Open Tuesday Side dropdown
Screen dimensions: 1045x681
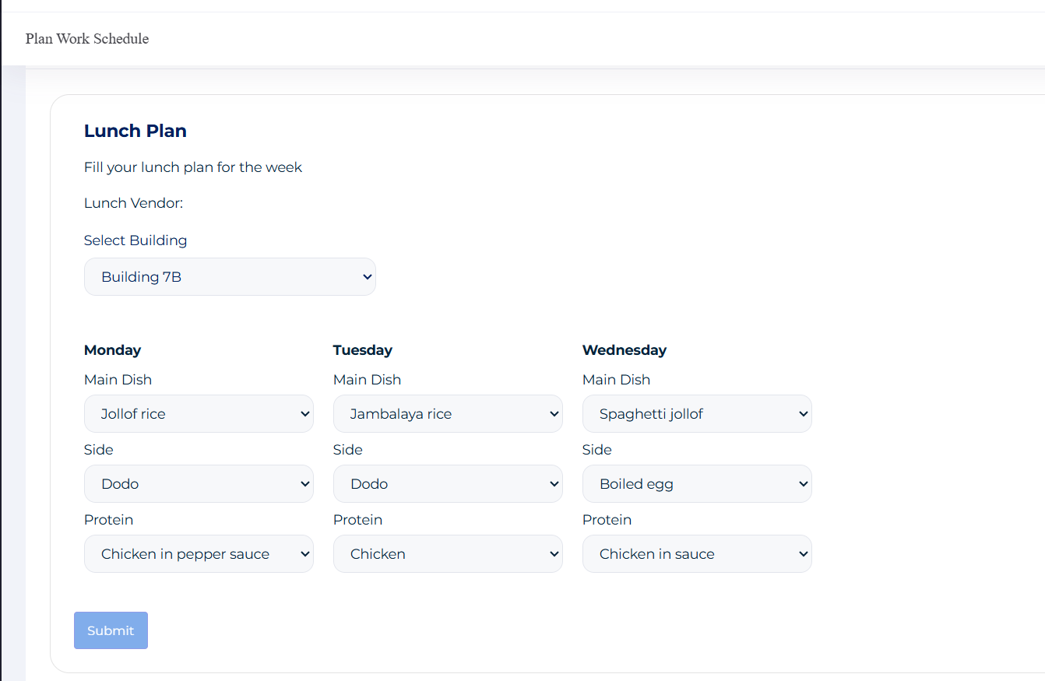coord(447,484)
